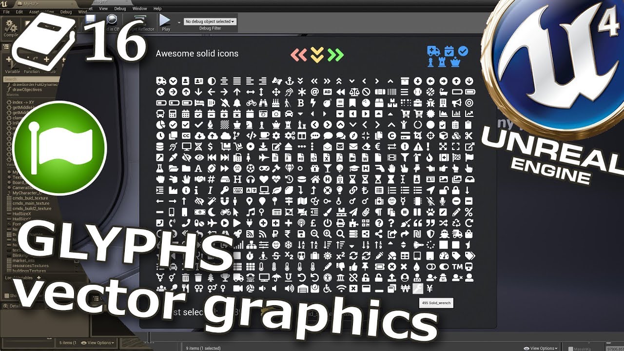624x351 pixels.
Task: Open the No debug object selected dropdown
Action: pyautogui.click(x=210, y=21)
